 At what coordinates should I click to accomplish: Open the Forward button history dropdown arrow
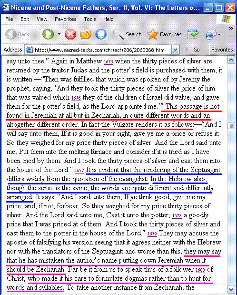pyautogui.click(x=59, y=34)
